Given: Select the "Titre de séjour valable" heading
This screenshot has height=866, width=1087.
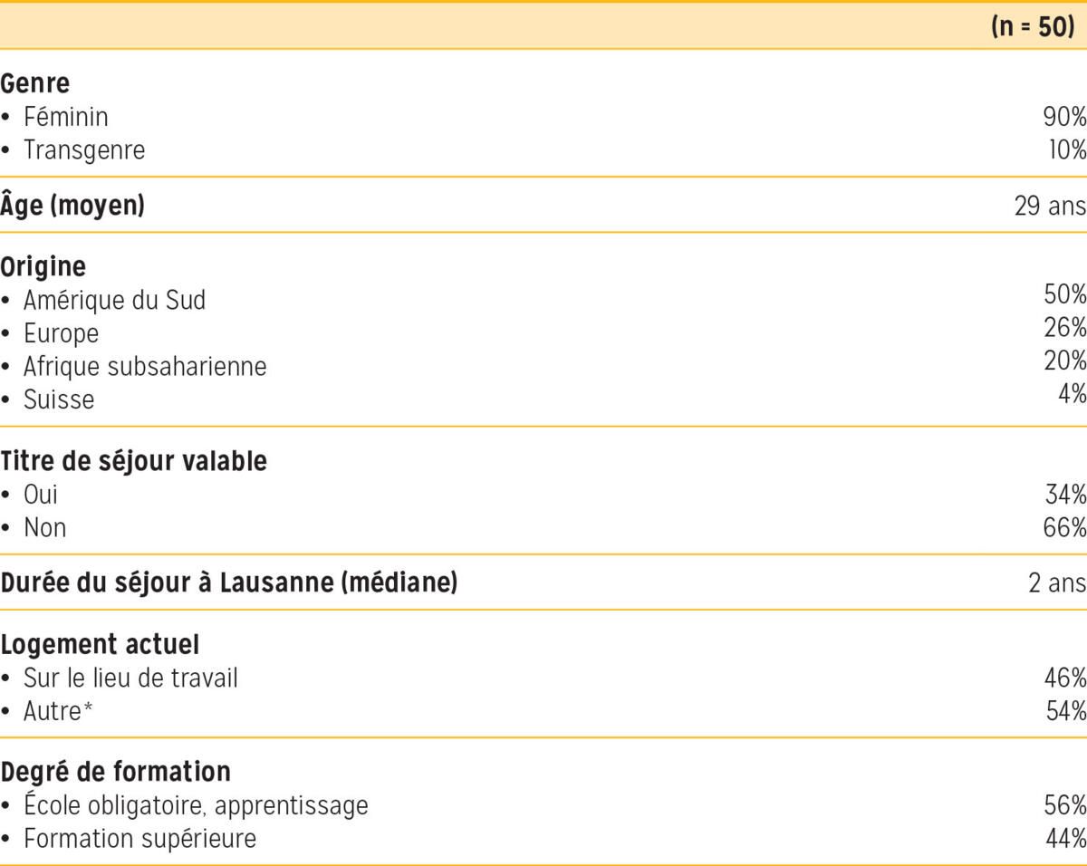Looking at the screenshot, I should (x=134, y=461).
